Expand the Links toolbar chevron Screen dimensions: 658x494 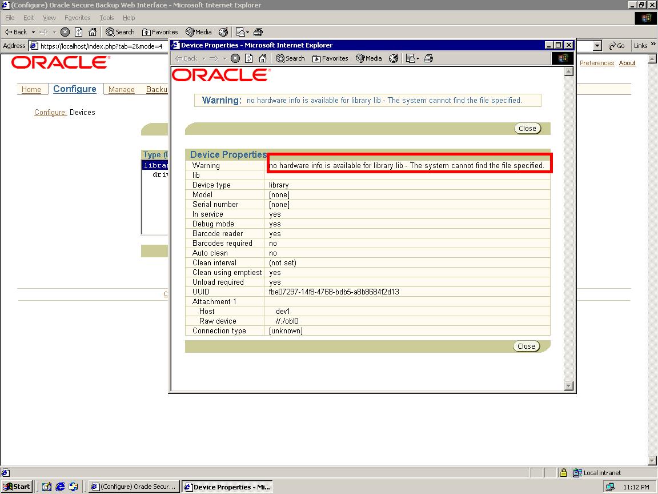pos(653,44)
